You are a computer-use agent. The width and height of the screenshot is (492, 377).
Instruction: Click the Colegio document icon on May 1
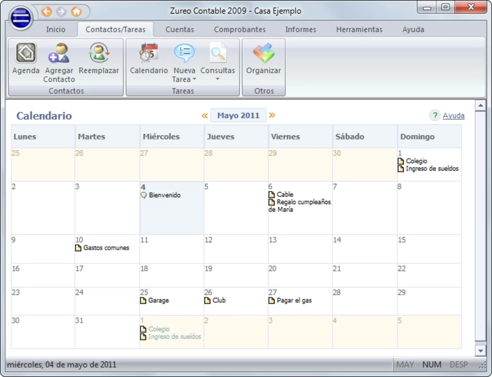pyautogui.click(x=400, y=161)
